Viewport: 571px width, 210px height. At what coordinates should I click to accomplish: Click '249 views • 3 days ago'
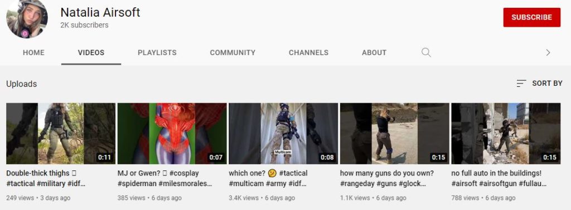[x=38, y=198]
